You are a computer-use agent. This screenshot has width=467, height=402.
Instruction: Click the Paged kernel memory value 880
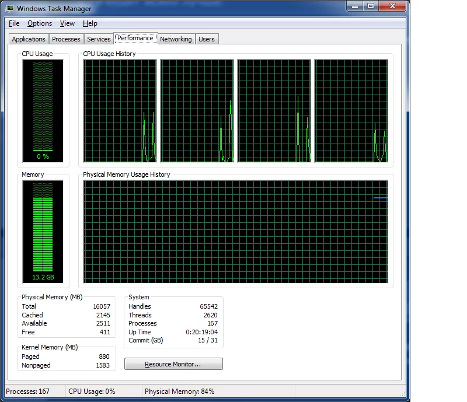(x=104, y=356)
